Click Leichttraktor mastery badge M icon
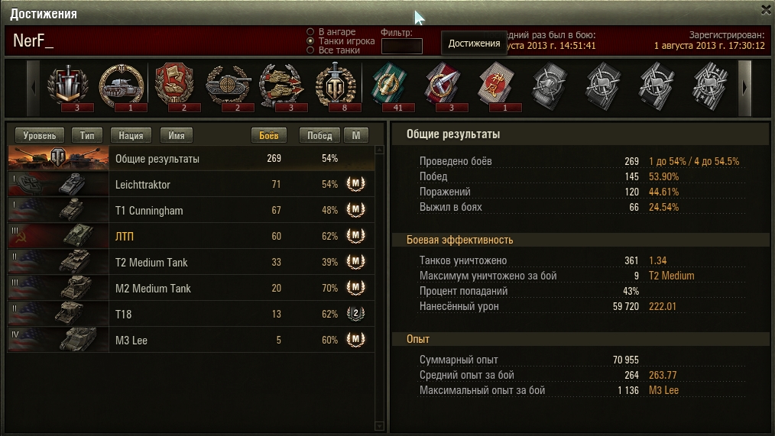This screenshot has width=775, height=436. tap(355, 184)
